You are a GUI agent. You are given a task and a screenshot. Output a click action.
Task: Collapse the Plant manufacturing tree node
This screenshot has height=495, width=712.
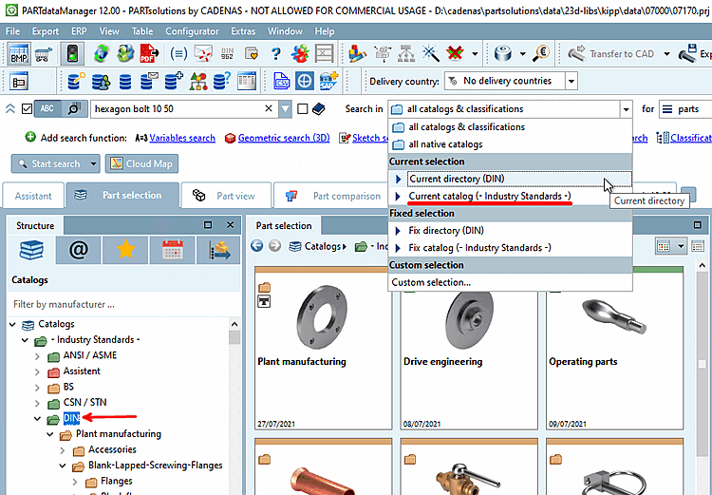pos(50,434)
